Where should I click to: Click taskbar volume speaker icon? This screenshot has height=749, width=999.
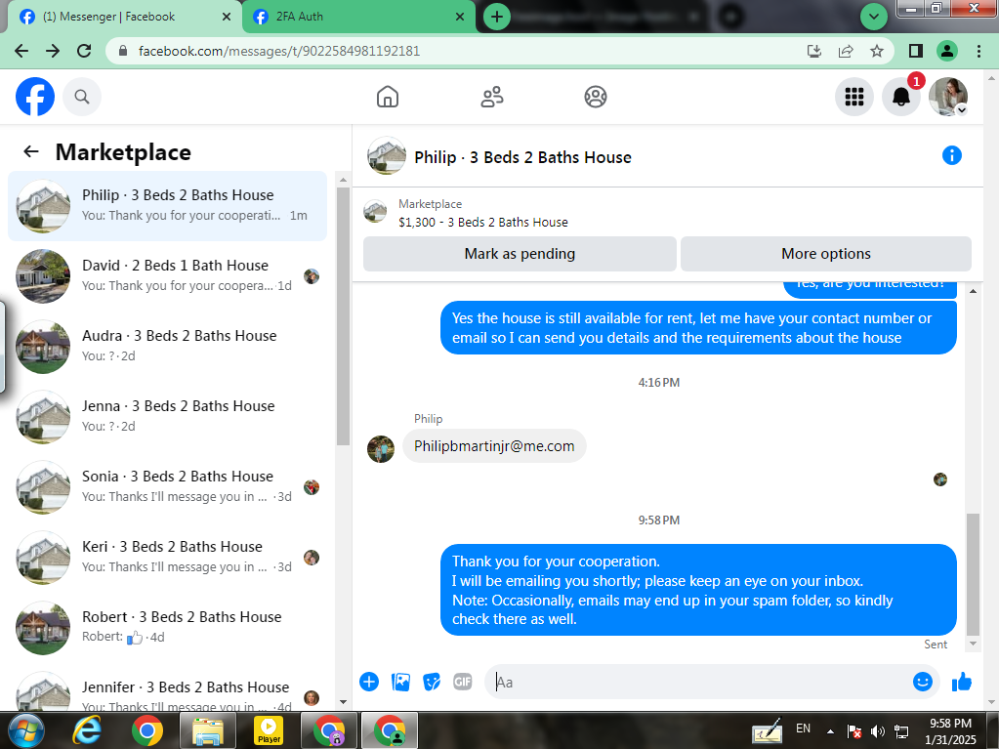point(878,731)
